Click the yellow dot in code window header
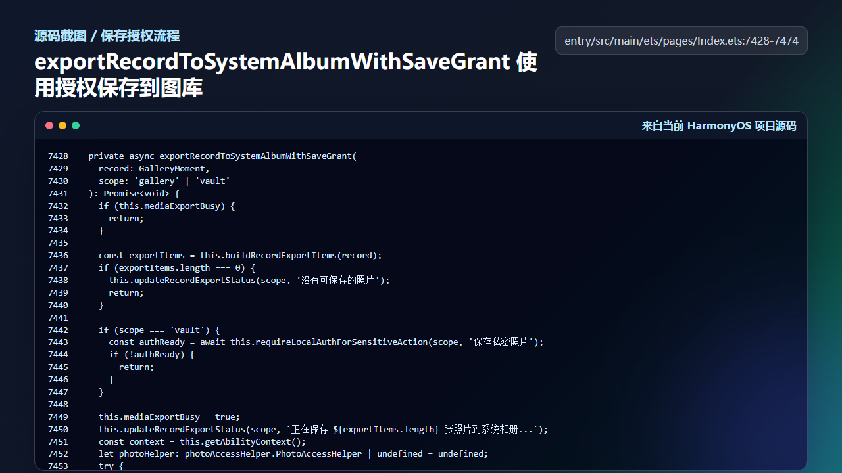This screenshot has width=842, height=473. (x=62, y=125)
